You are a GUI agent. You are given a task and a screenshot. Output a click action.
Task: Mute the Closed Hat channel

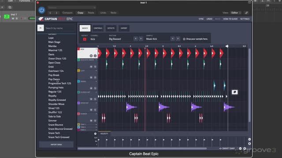[x=91, y=99]
